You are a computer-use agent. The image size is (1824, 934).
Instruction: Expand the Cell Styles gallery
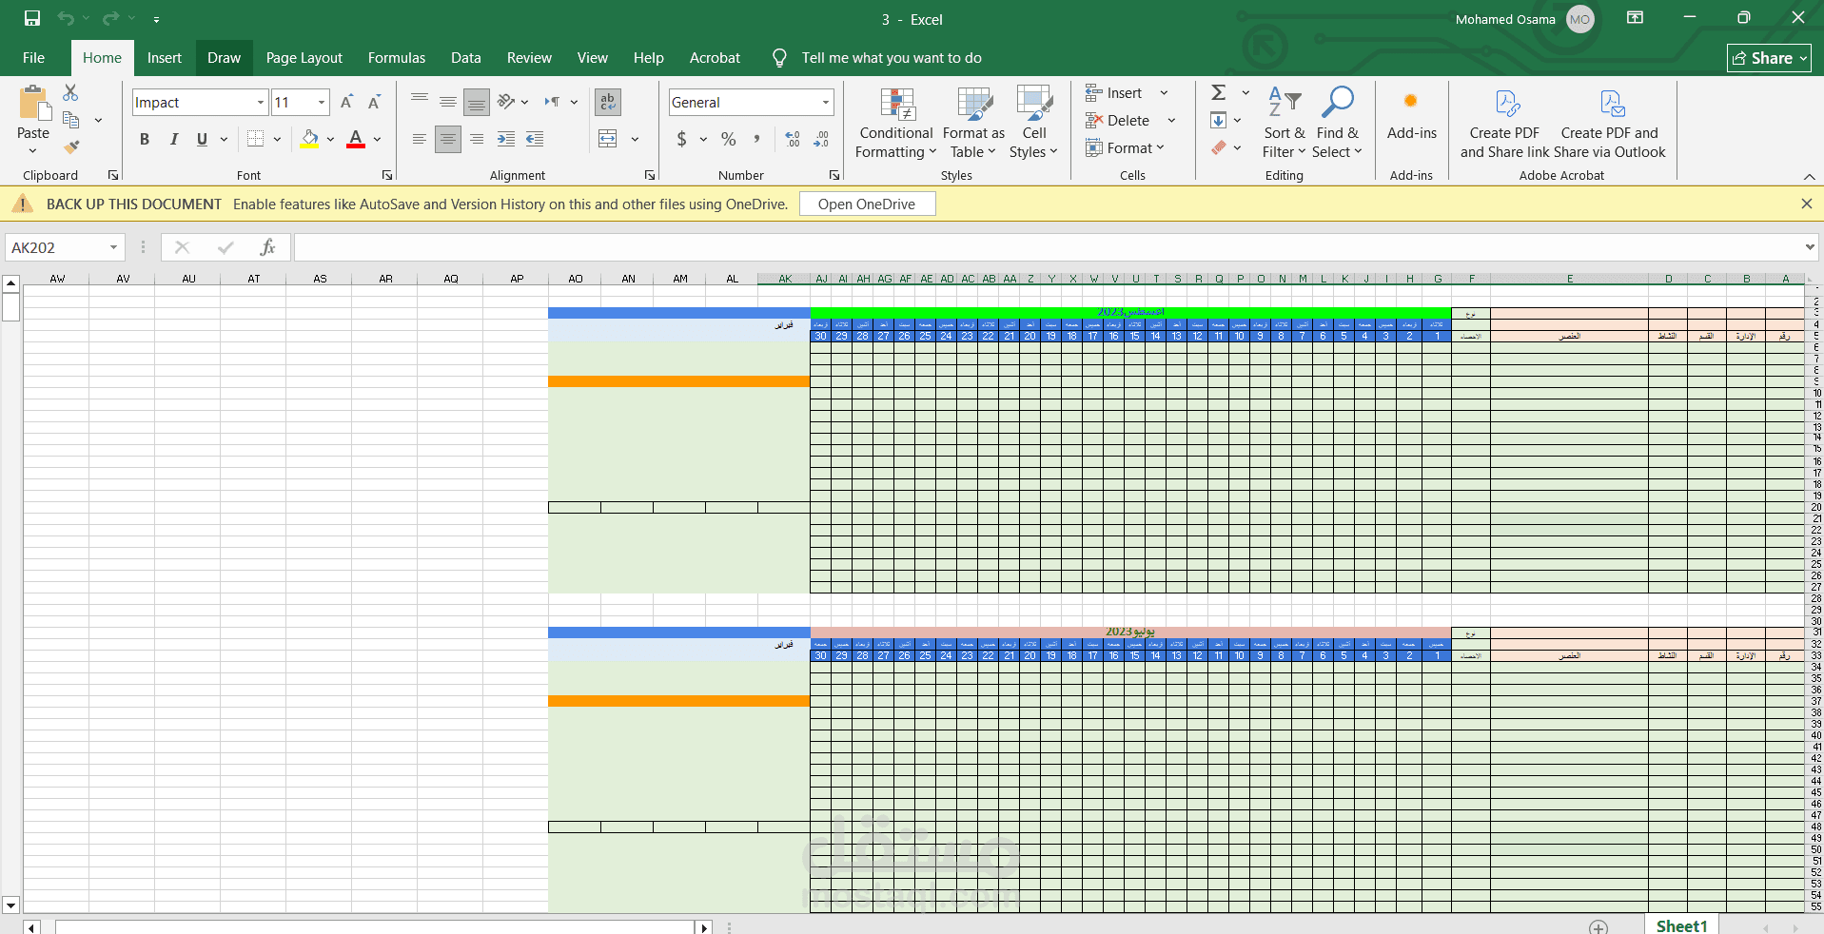[1033, 123]
